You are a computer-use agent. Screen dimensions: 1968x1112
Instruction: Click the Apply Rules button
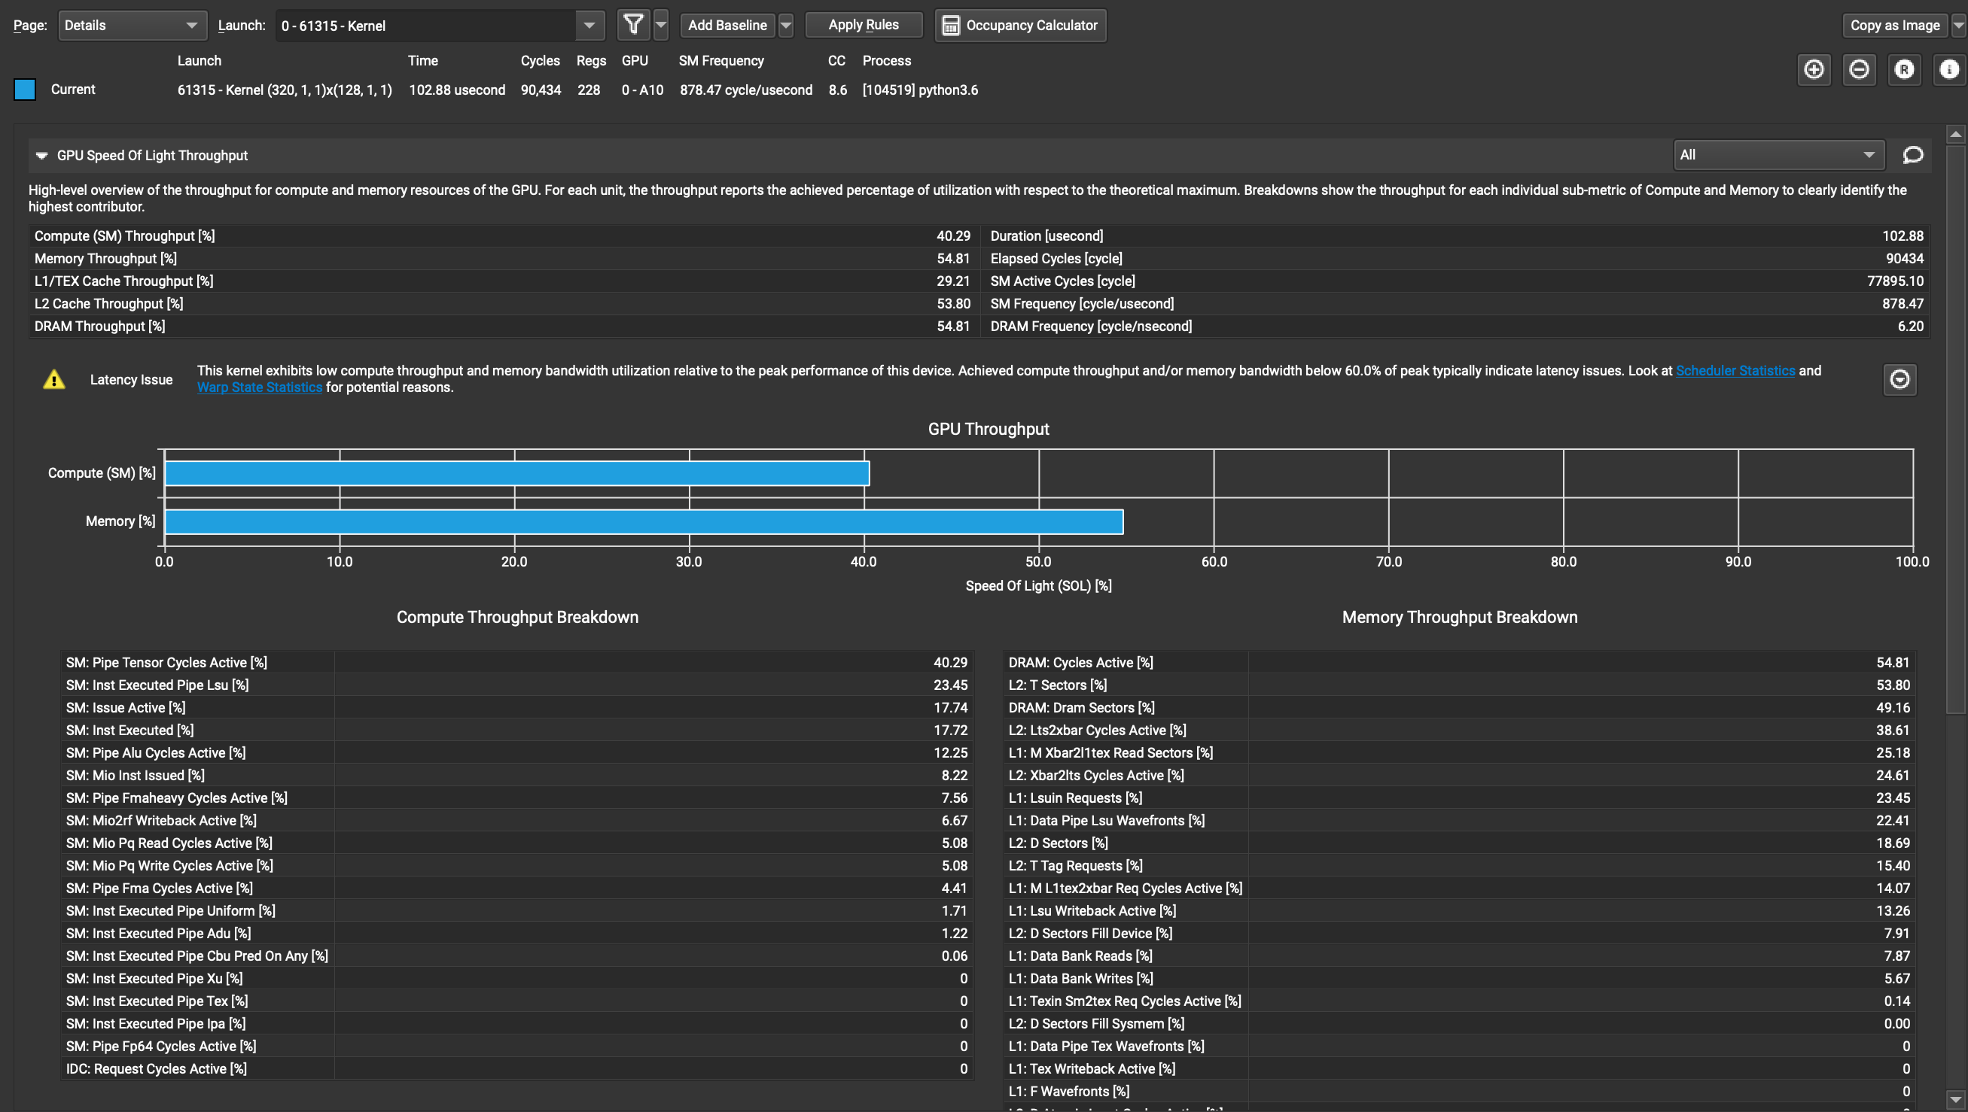pyautogui.click(x=863, y=24)
